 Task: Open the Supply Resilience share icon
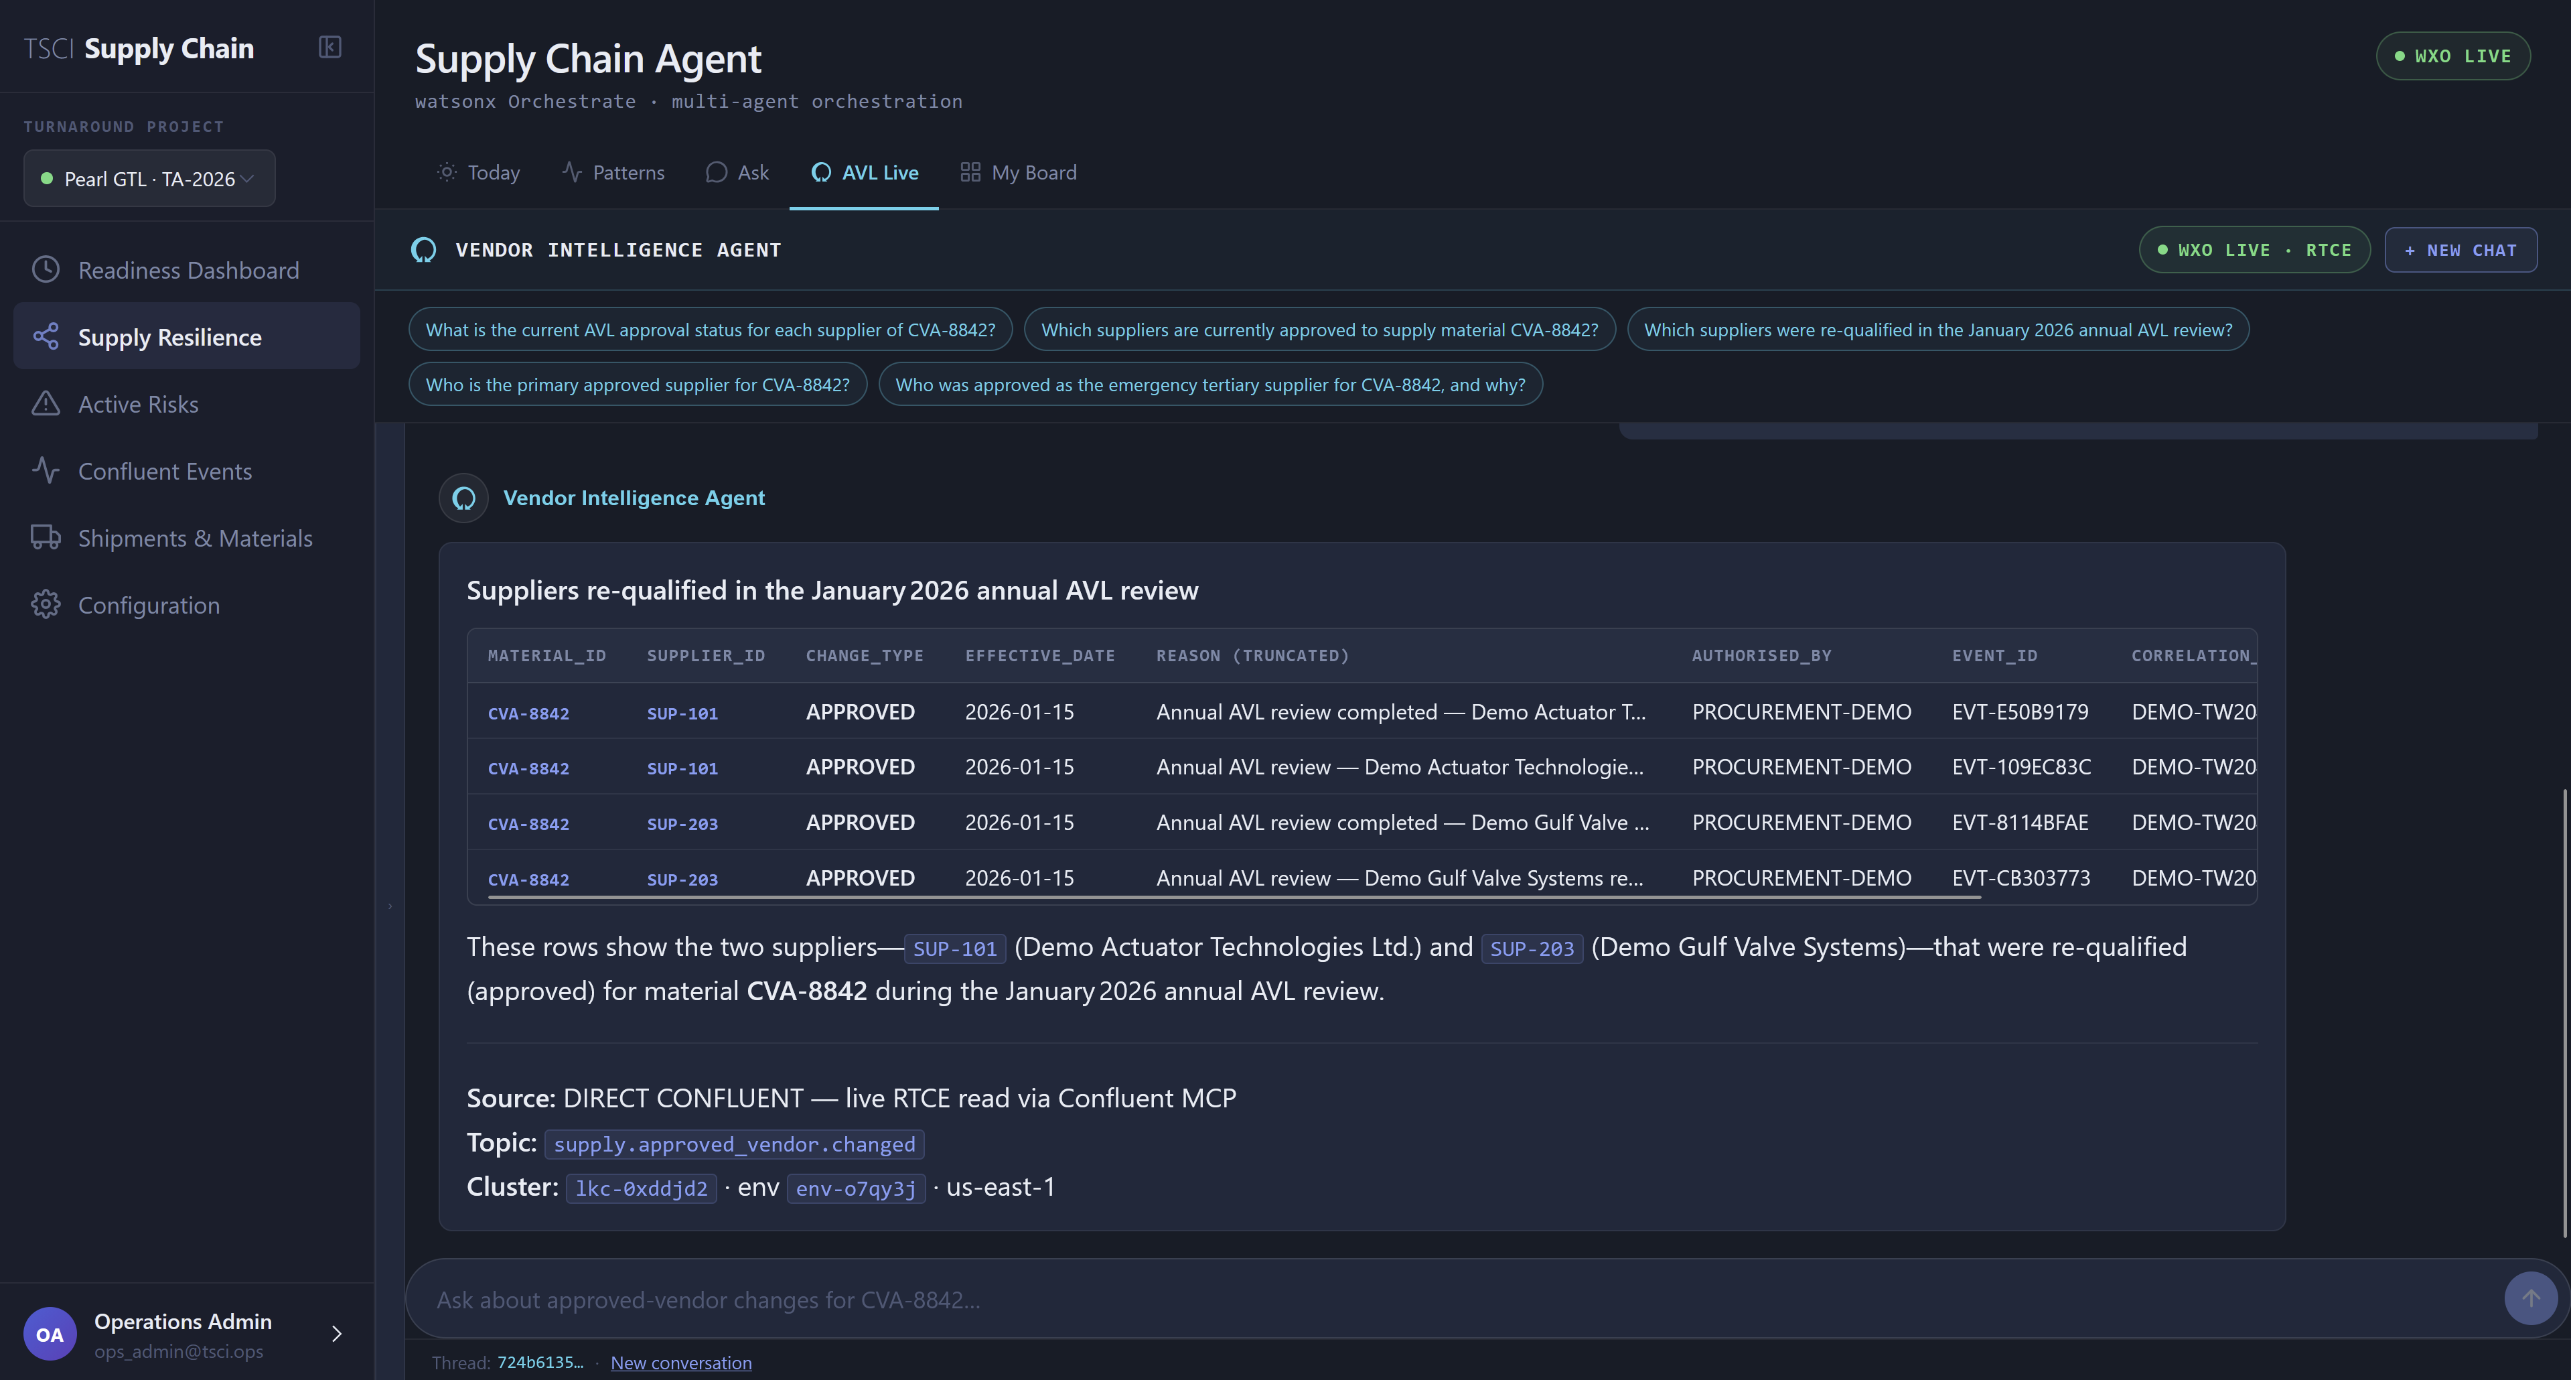tap(46, 336)
